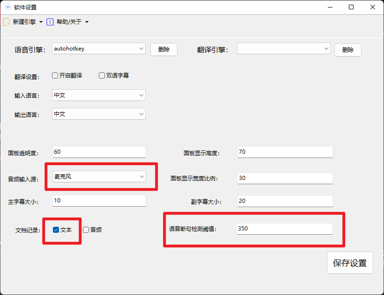The width and height of the screenshot is (384, 295).
Task: Click the 面板显示高度 field showing 70
Action: pyautogui.click(x=285, y=152)
